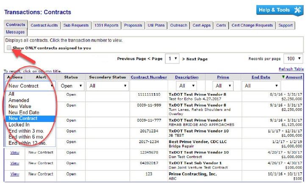Image resolution: width=308 pixels, height=185 pixels.
Task: Choose Locked In alert option
Action: click(x=19, y=125)
